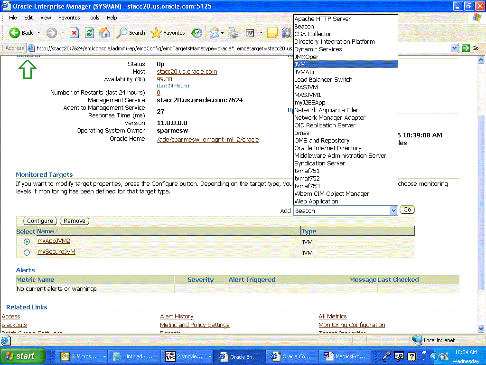This screenshot has height=365, width=486.
Task: Open the Access related link
Action: [x=11, y=316]
